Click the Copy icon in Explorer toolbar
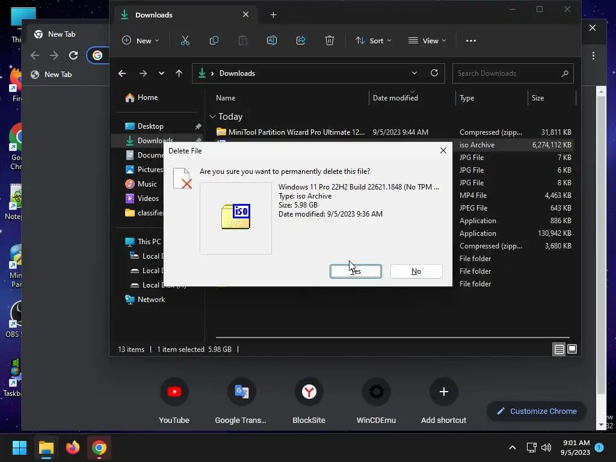Screen dimensions: 616x462 point(214,40)
